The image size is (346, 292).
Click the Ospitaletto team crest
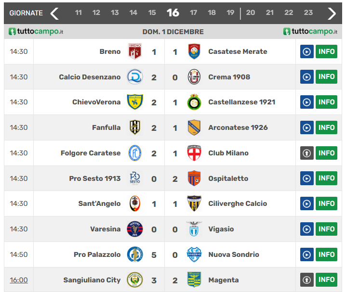194,178
